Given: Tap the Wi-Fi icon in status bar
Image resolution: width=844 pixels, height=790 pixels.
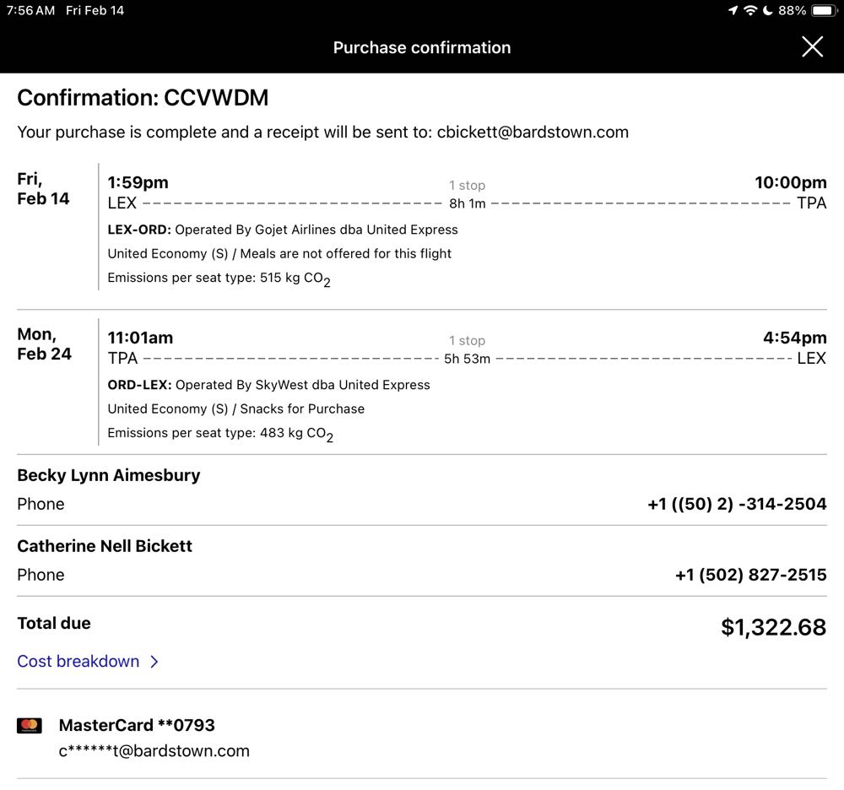Looking at the screenshot, I should click(749, 11).
